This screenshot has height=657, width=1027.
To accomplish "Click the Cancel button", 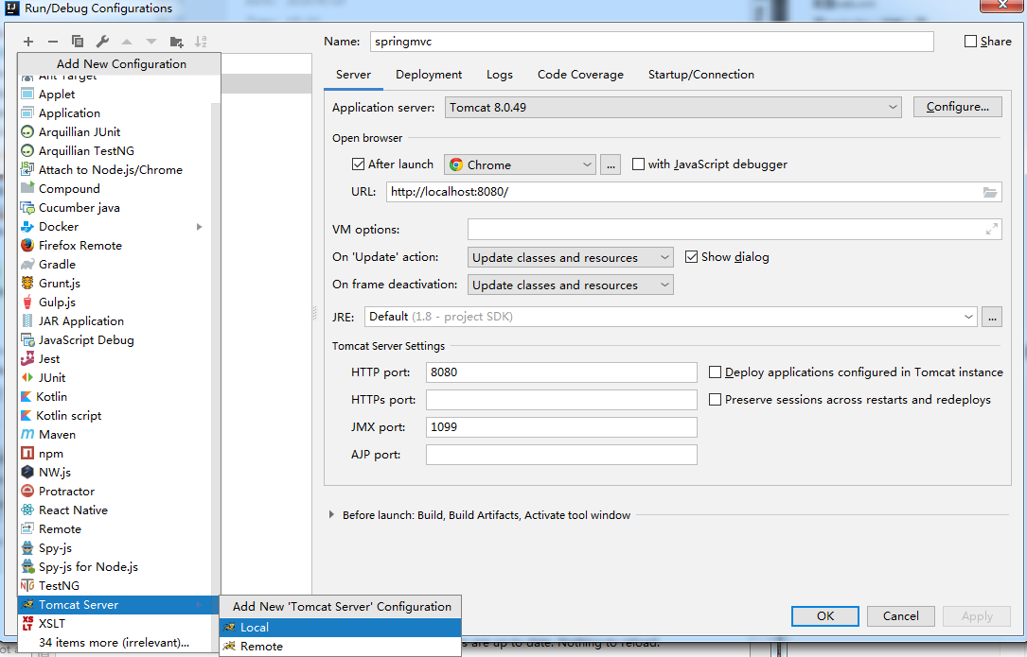I will coord(900,616).
